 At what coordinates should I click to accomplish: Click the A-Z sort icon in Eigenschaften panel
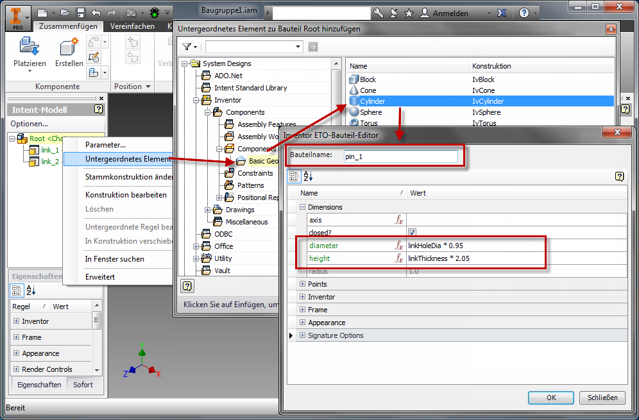[31, 290]
